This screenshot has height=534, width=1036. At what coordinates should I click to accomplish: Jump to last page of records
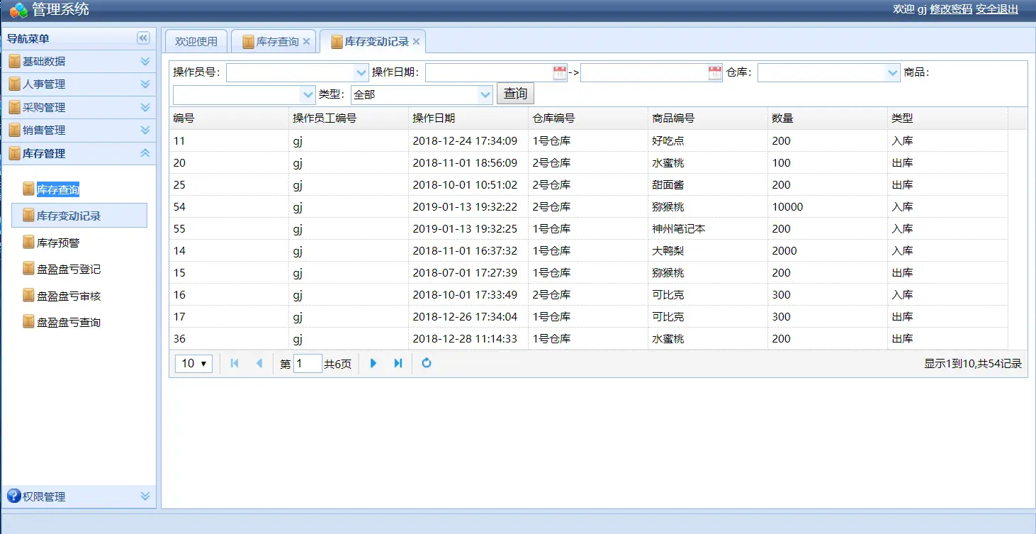(398, 363)
